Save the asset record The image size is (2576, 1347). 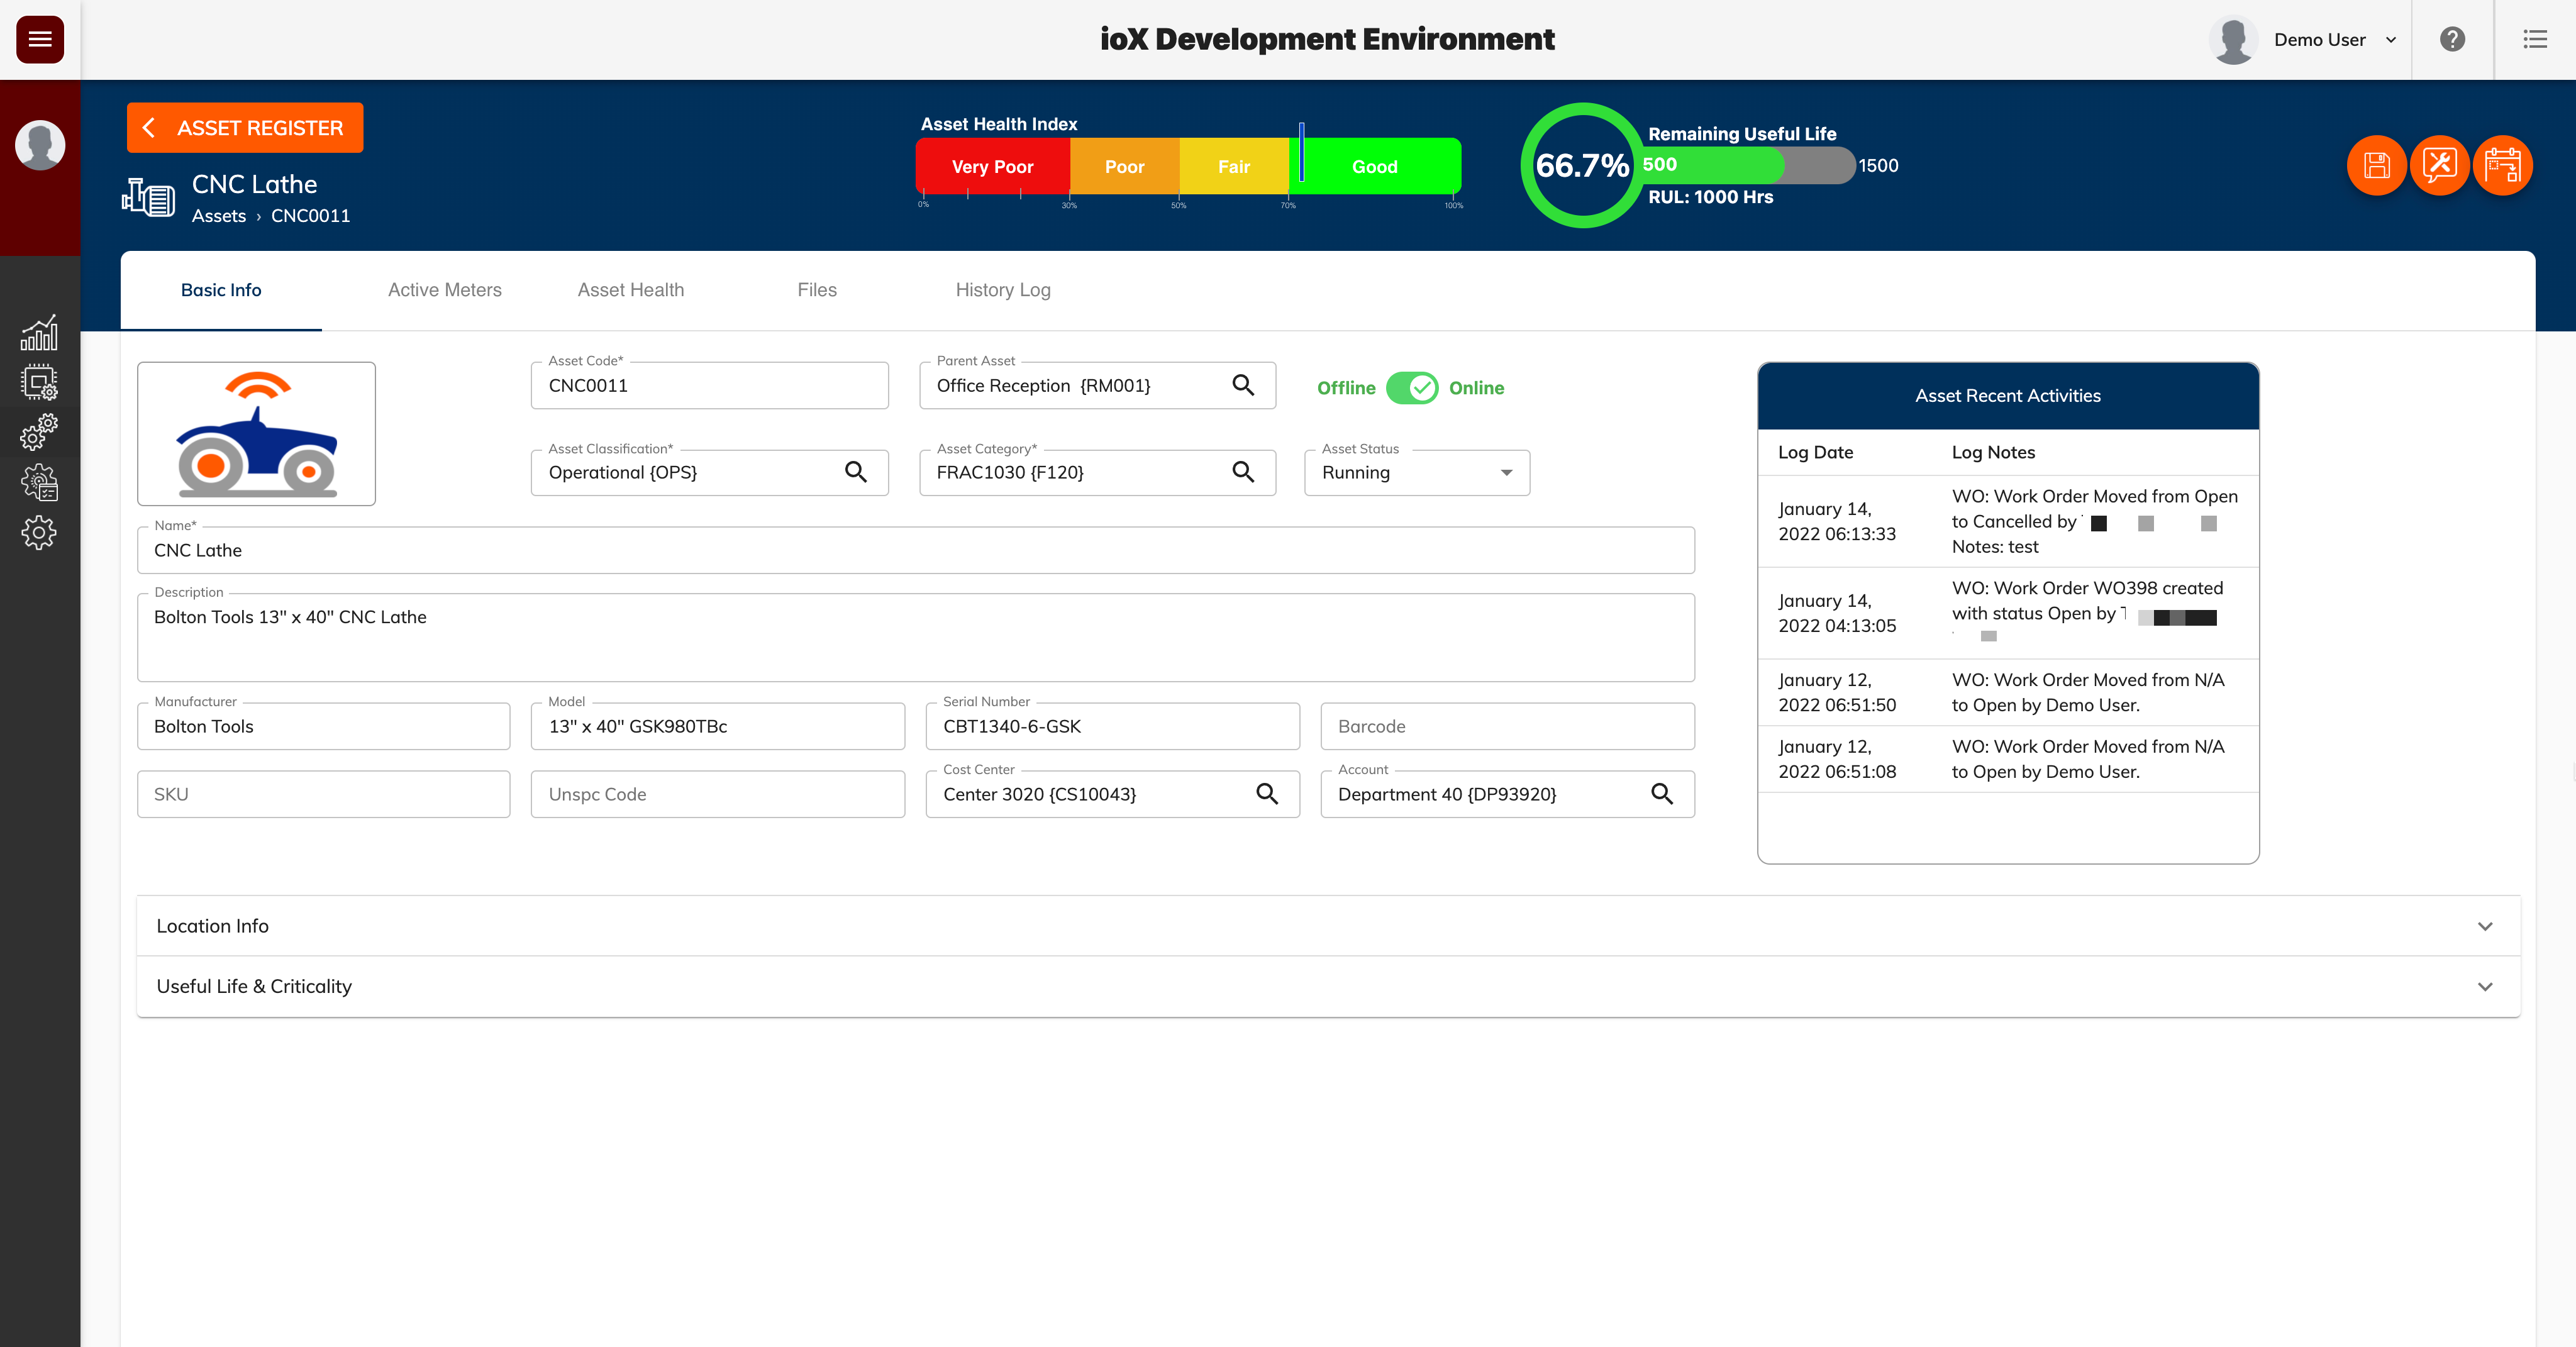pyautogui.click(x=2377, y=165)
